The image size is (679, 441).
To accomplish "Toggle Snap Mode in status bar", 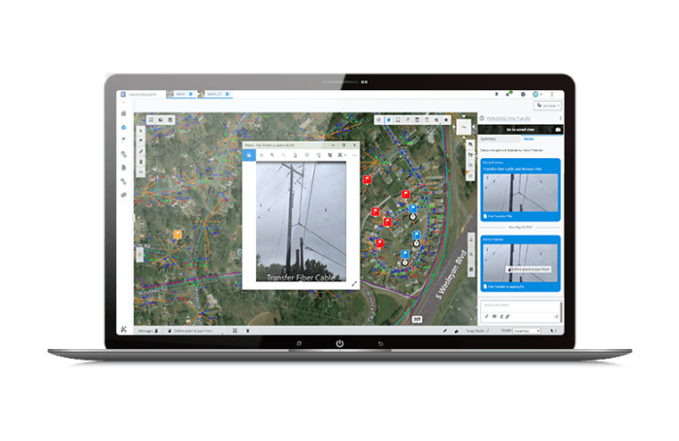I will coord(476,331).
